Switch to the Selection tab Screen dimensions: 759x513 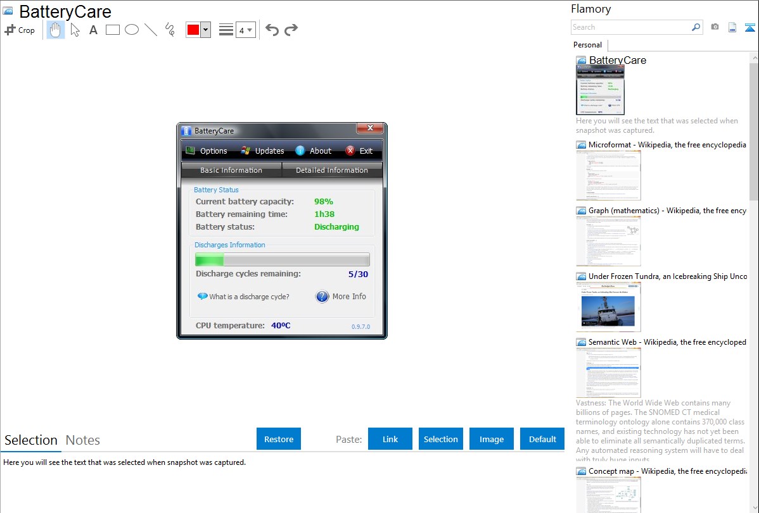point(31,440)
